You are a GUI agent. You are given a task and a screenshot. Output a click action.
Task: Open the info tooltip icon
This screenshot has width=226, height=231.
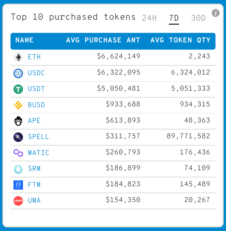click(215, 13)
